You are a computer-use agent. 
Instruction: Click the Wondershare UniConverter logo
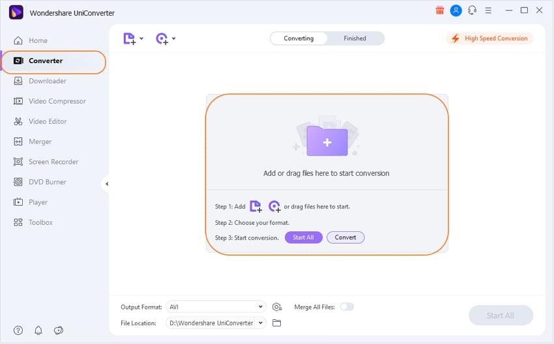click(x=16, y=12)
